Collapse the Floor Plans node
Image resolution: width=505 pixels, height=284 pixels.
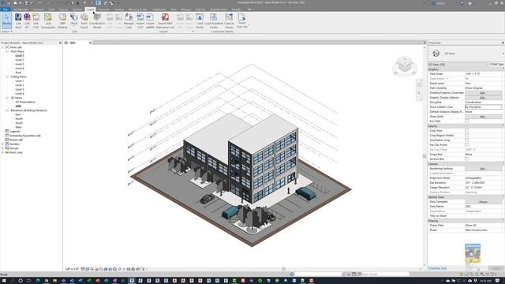[7, 51]
